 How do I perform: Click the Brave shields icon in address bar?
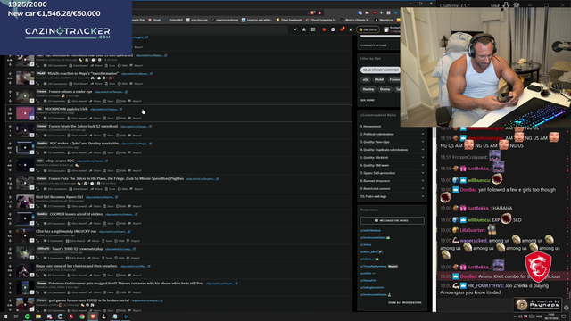pyautogui.click(x=313, y=13)
